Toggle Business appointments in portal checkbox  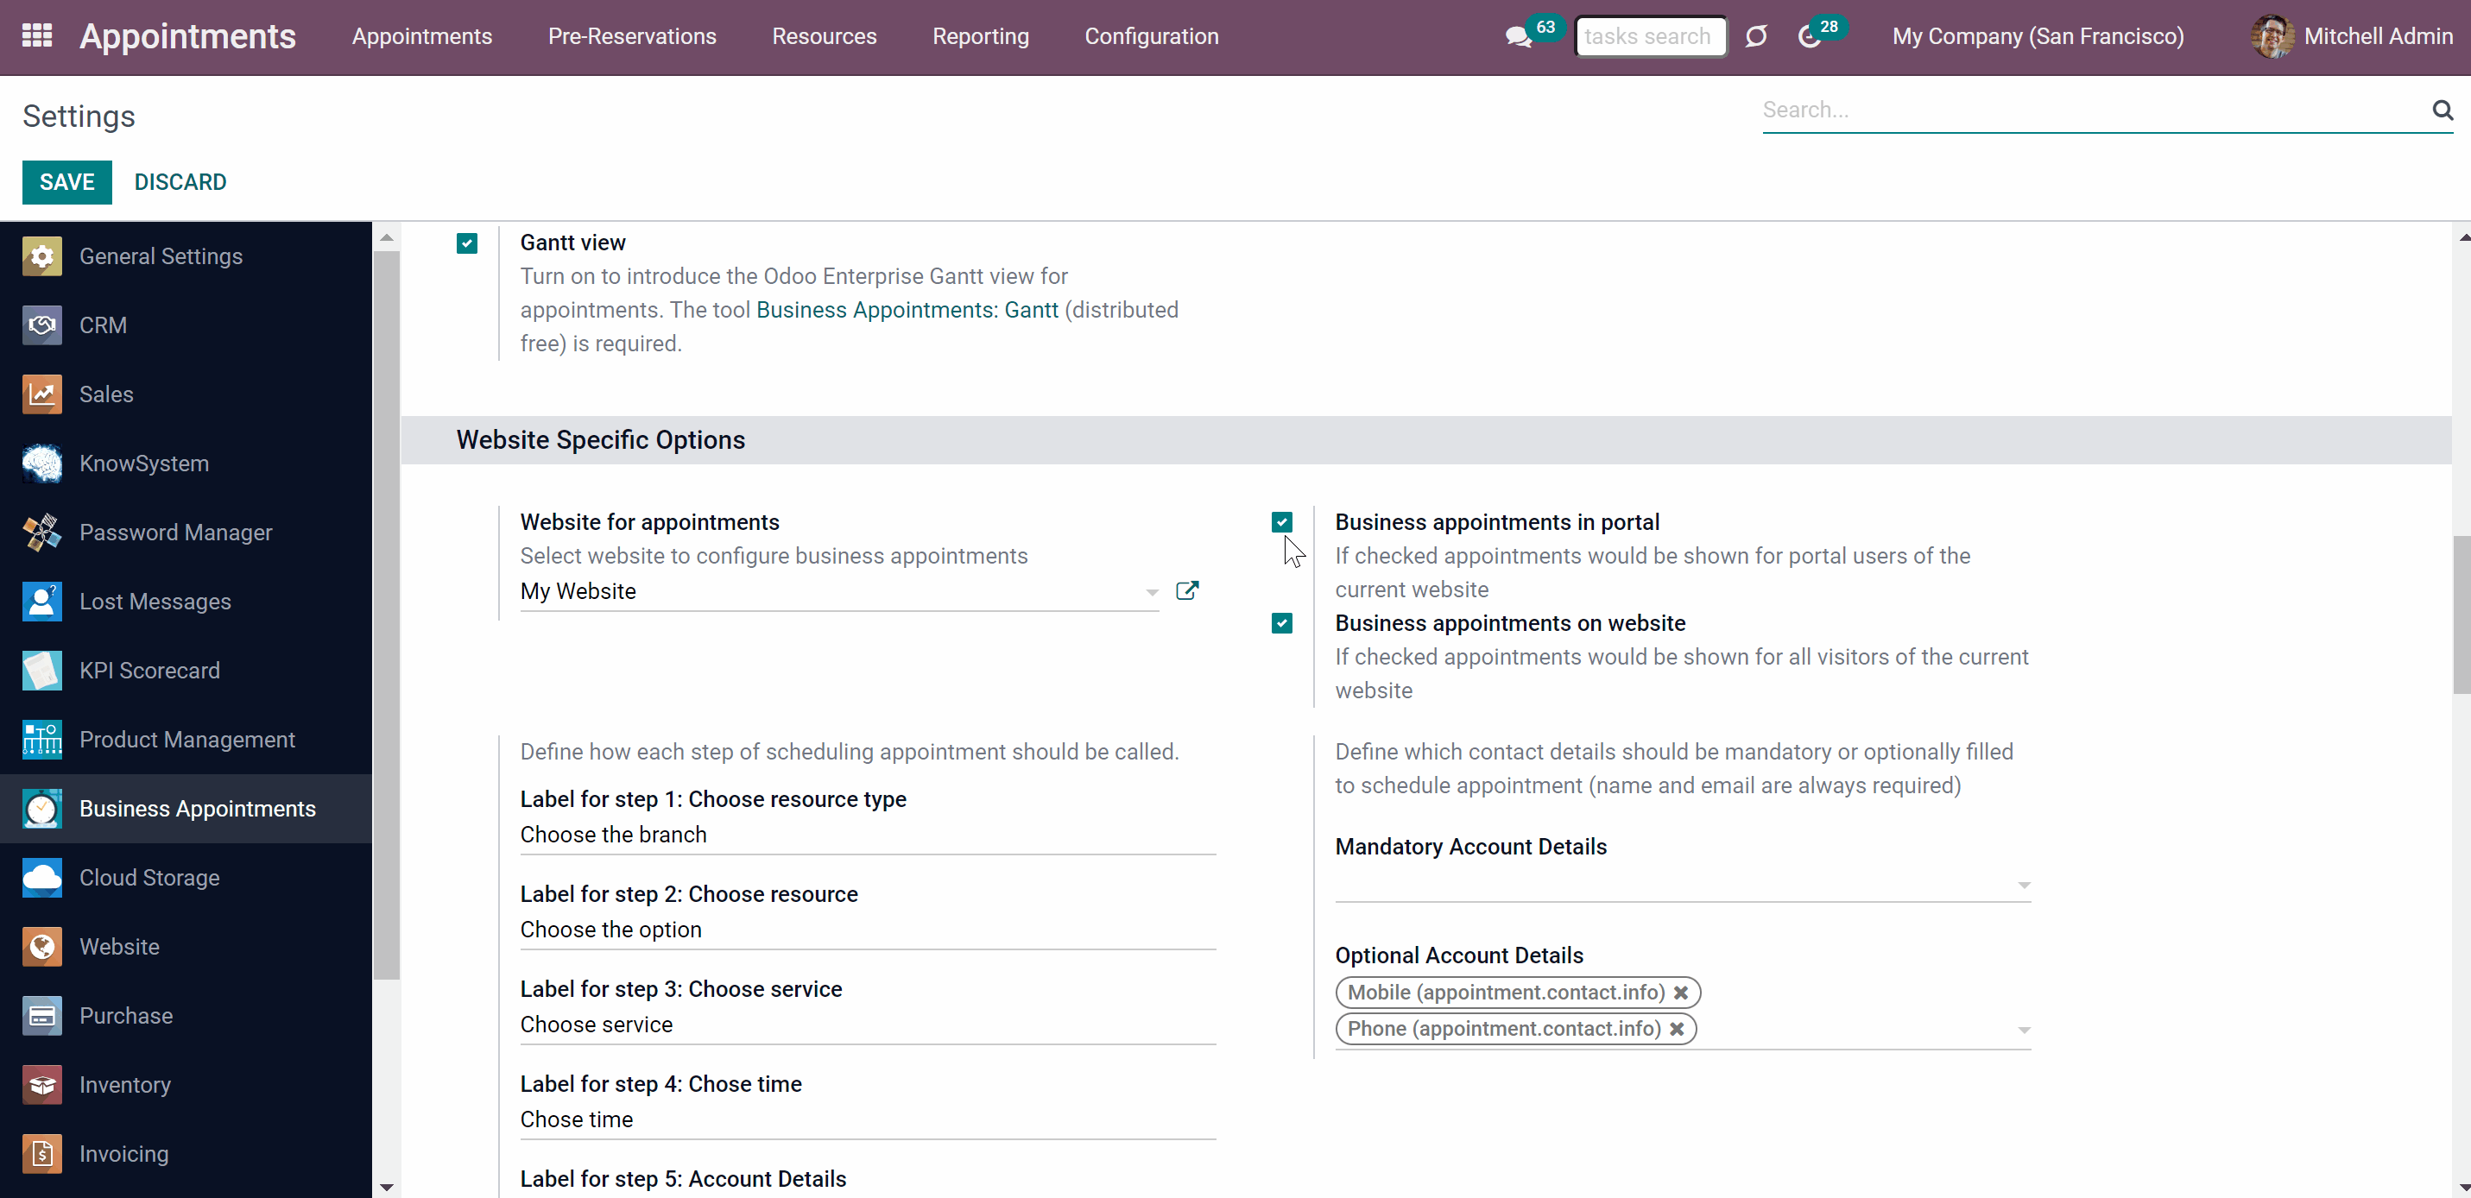[1281, 522]
